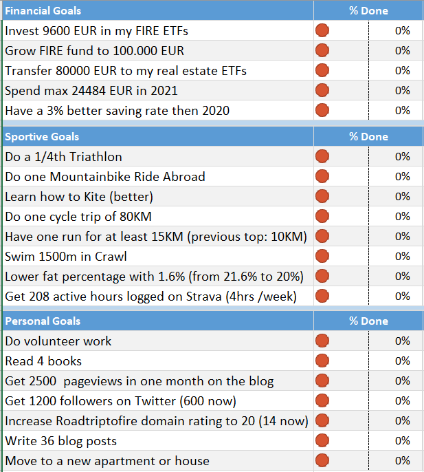Select the Personal Goals header cell
Image resolution: width=424 pixels, height=472 pixels.
coord(157,321)
